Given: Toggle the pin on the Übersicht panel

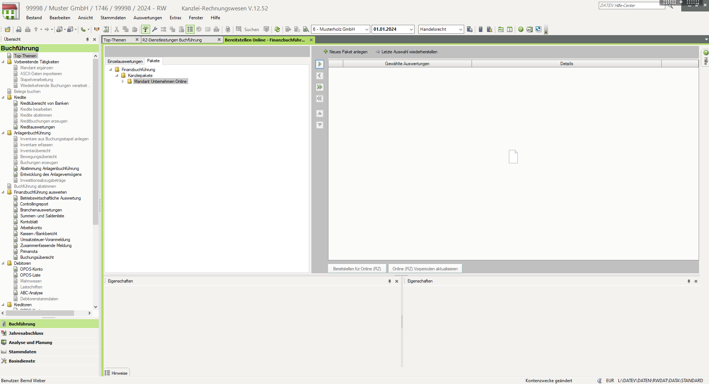Looking at the screenshot, I should 87,39.
